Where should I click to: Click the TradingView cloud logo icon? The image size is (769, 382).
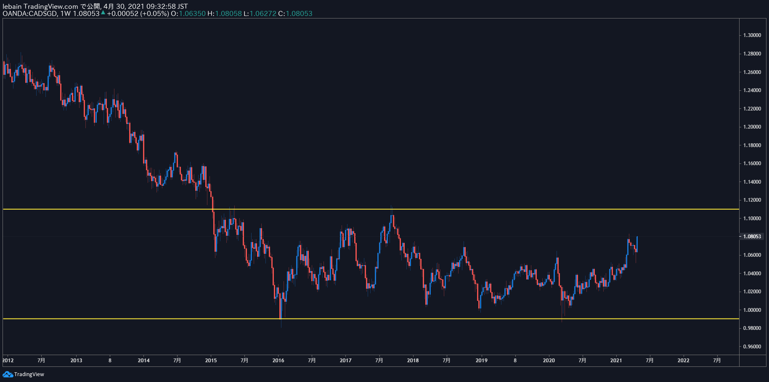8,374
